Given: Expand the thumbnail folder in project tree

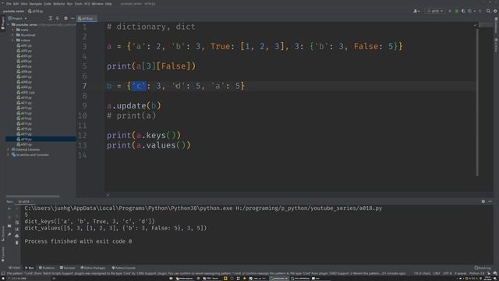Looking at the screenshot, I should point(13,35).
